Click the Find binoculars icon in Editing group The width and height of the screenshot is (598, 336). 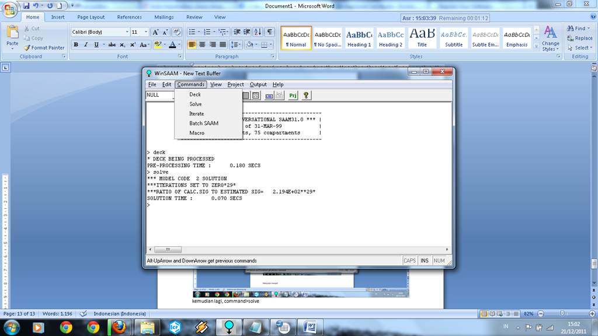pos(571,28)
